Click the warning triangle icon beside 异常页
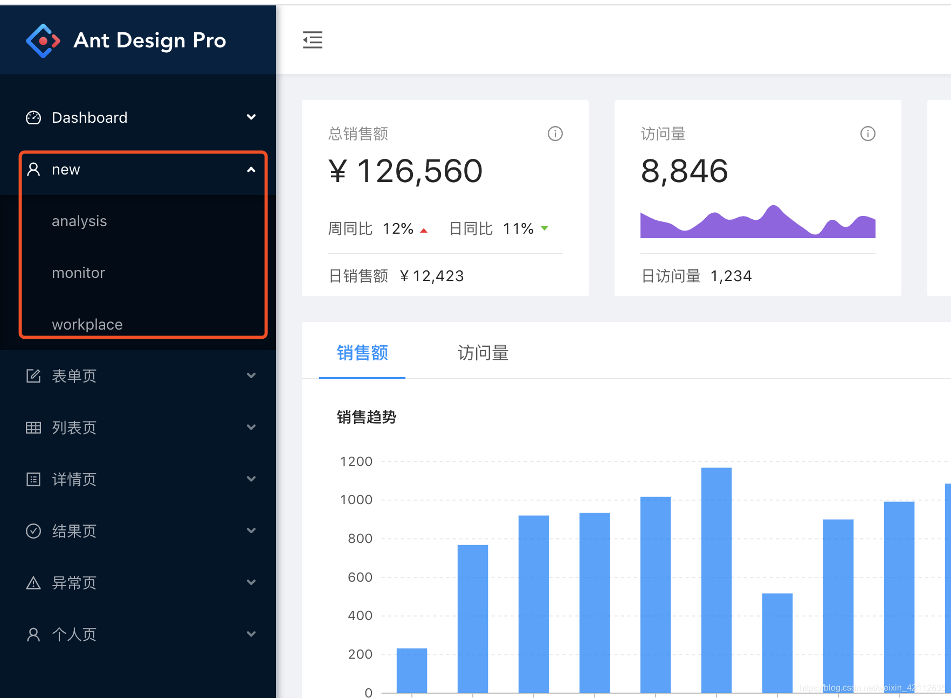 [33, 583]
